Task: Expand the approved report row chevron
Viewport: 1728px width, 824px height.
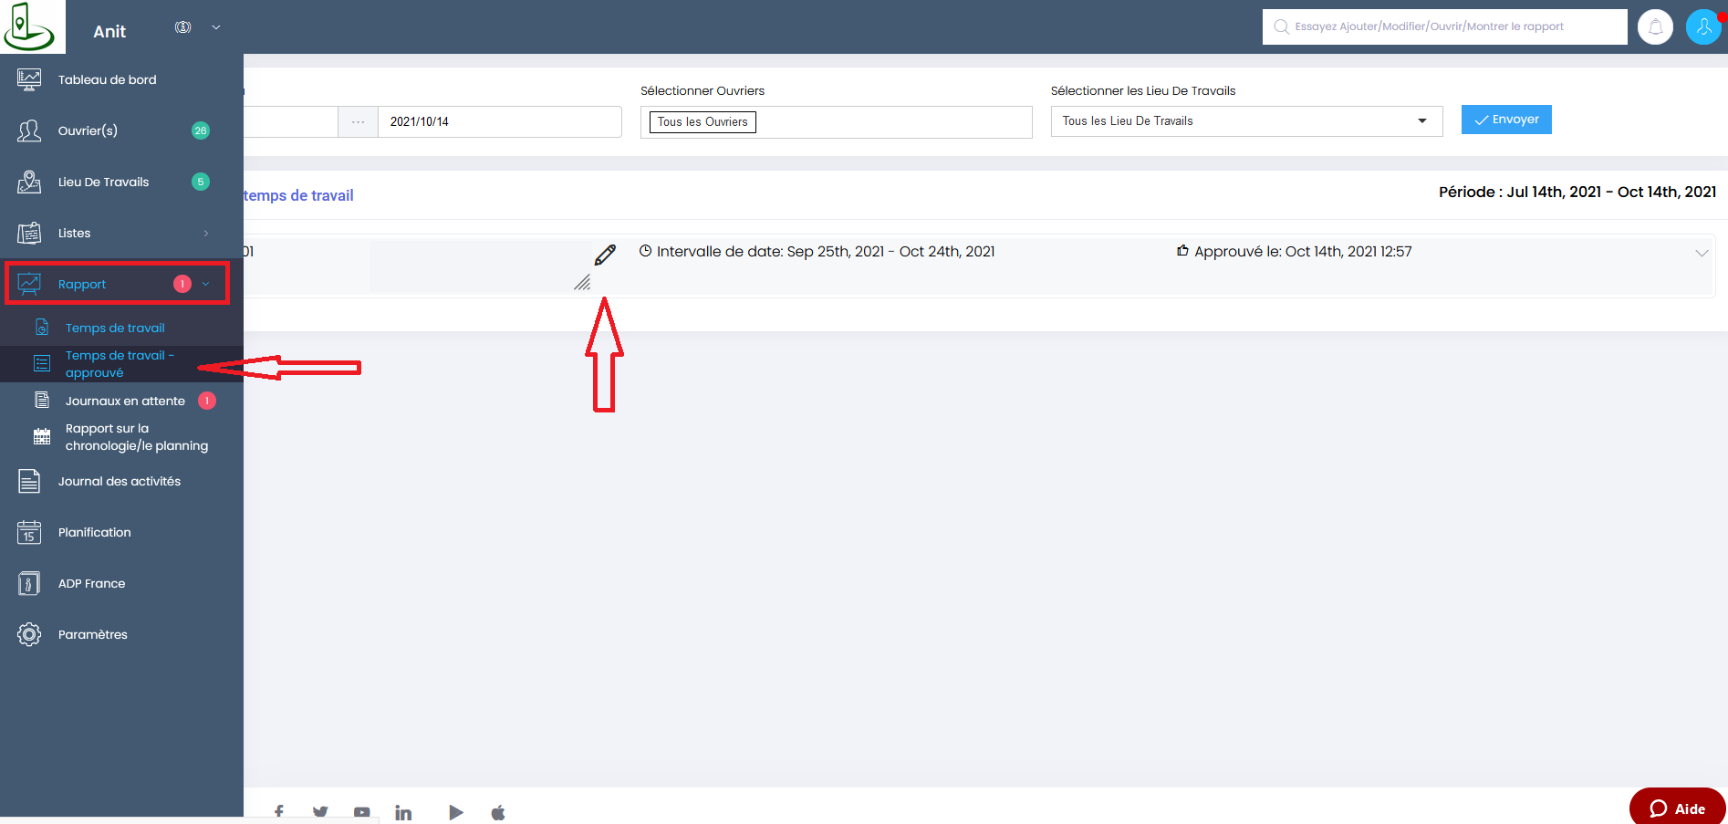Action: point(1702,253)
